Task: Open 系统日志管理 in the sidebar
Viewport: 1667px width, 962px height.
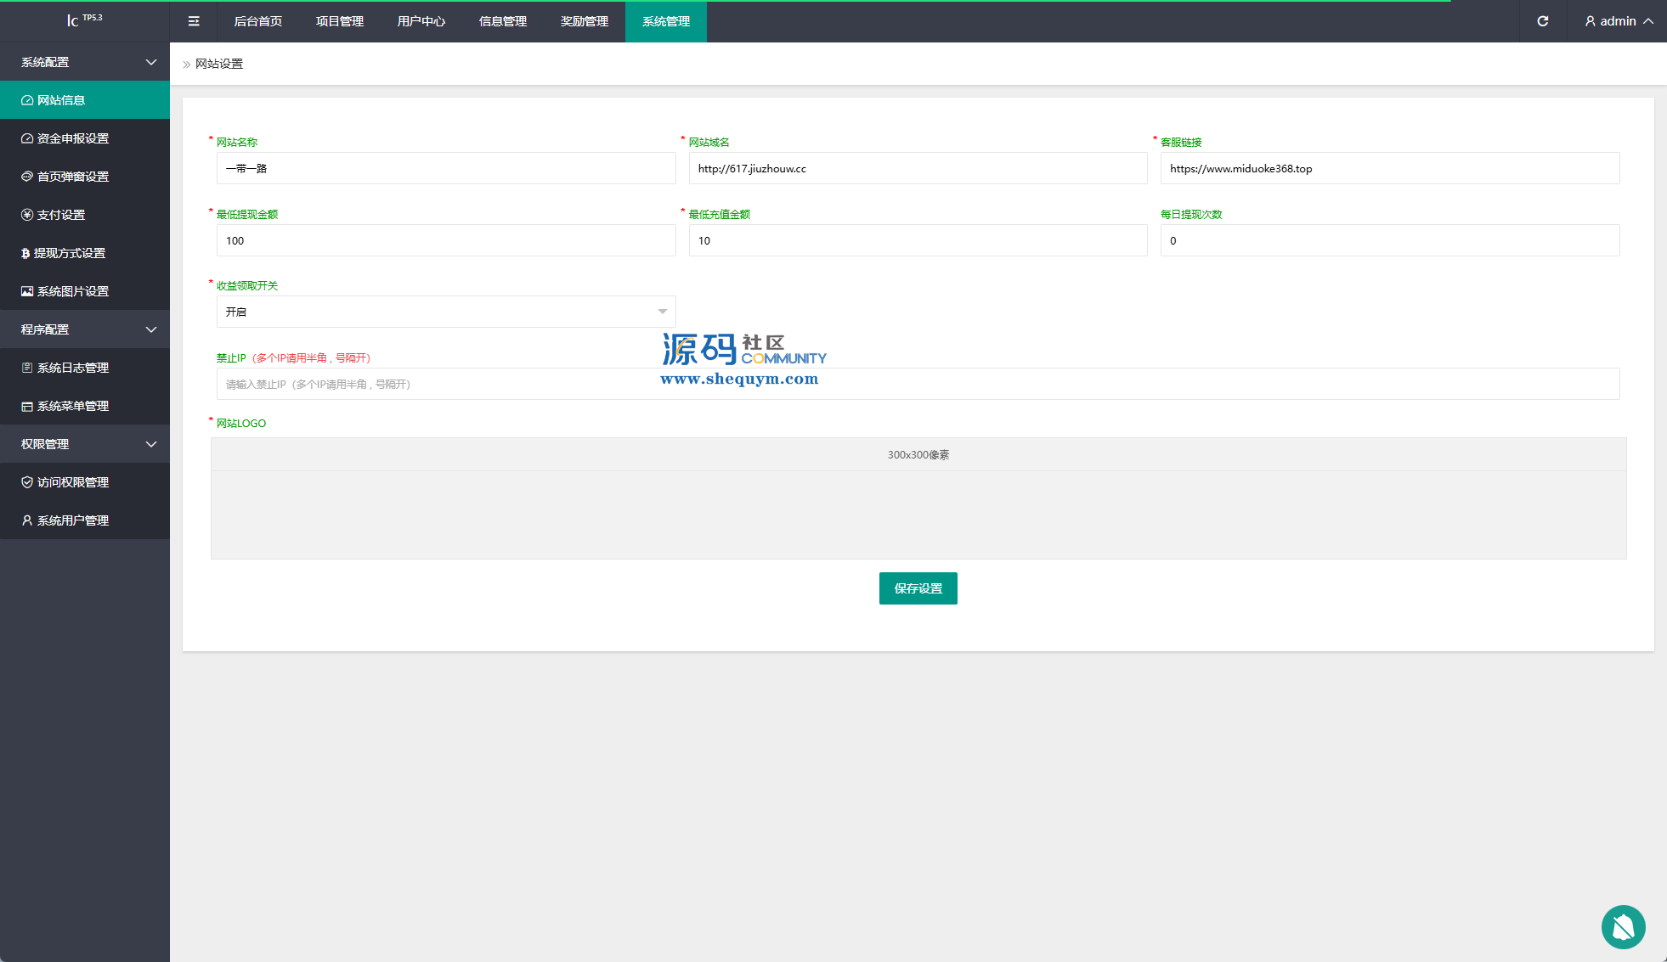Action: [73, 368]
